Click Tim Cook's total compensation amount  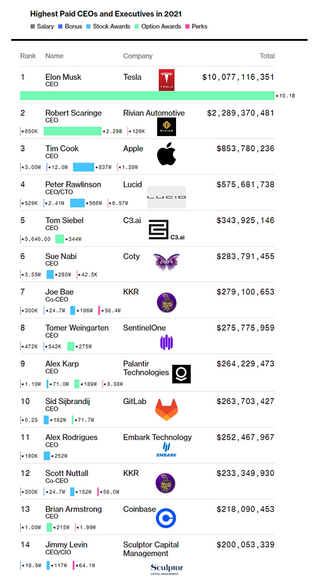click(245, 149)
